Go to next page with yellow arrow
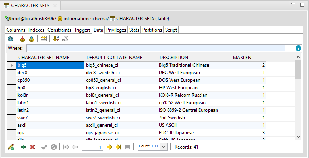The width and height of the screenshot is (309, 158). 110,147
